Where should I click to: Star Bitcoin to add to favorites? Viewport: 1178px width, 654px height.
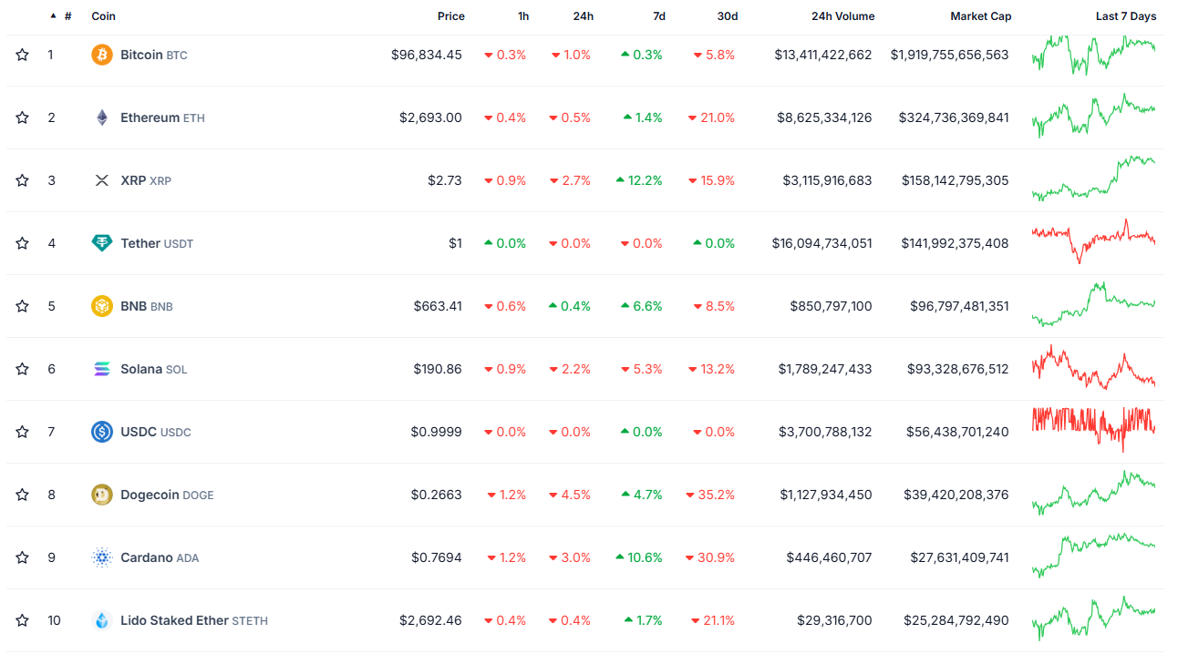click(22, 55)
